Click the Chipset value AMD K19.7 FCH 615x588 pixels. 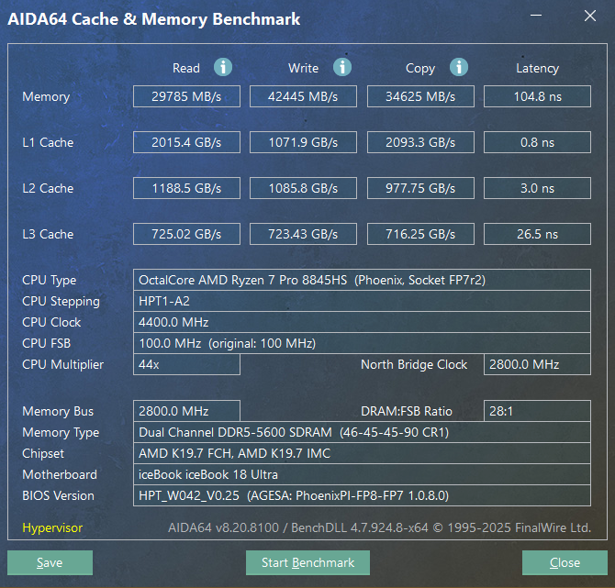pos(362,453)
